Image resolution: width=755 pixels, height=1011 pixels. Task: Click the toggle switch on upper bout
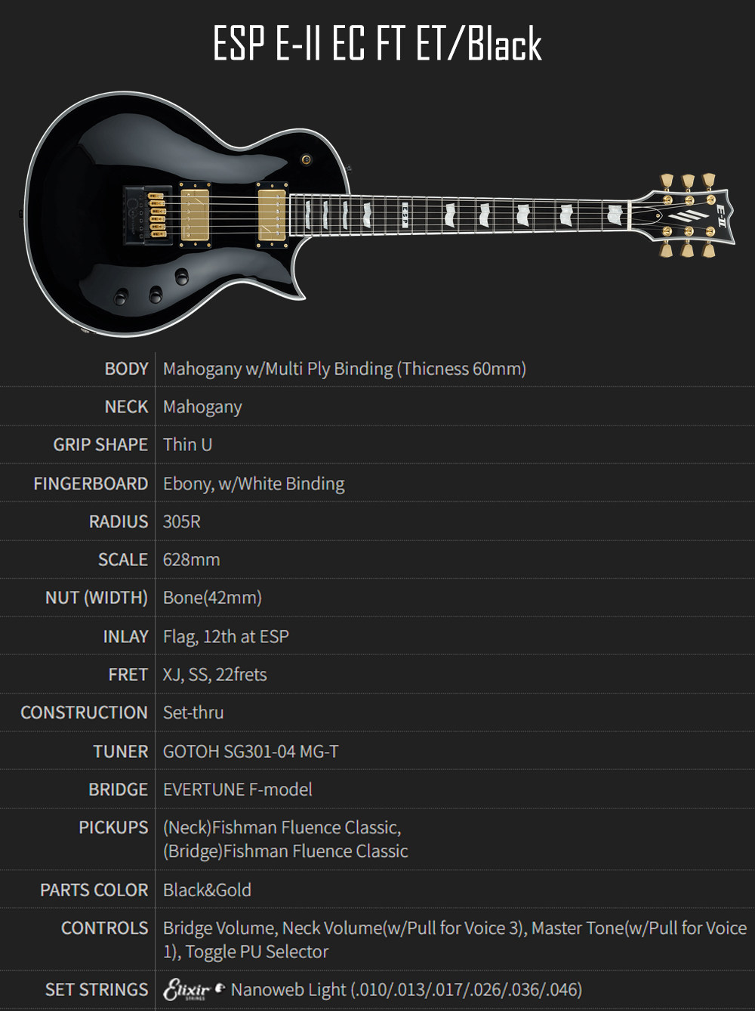[x=306, y=159]
